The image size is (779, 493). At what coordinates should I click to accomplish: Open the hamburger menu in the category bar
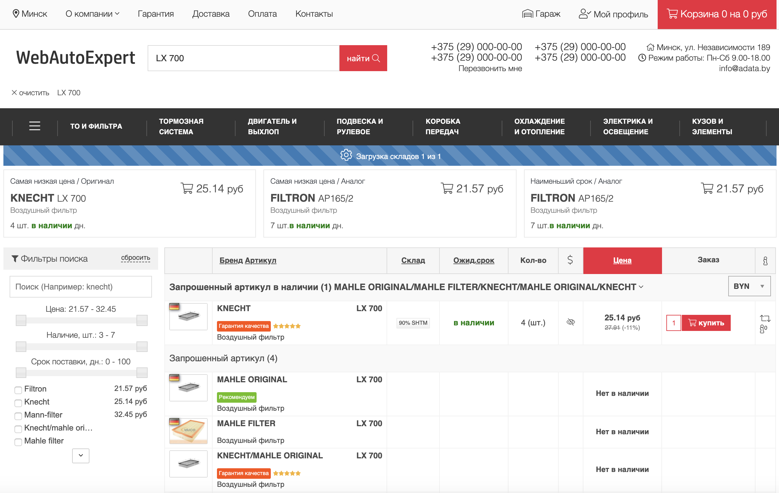[35, 126]
